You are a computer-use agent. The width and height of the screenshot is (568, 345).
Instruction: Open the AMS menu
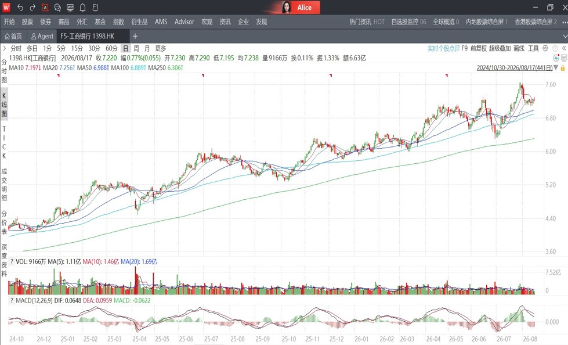click(161, 21)
